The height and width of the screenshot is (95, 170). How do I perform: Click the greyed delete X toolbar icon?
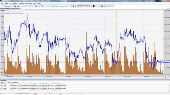click(28, 6)
